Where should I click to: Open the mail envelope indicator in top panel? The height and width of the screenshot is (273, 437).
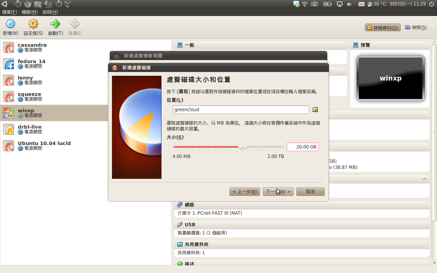pyautogui.click(x=361, y=4)
